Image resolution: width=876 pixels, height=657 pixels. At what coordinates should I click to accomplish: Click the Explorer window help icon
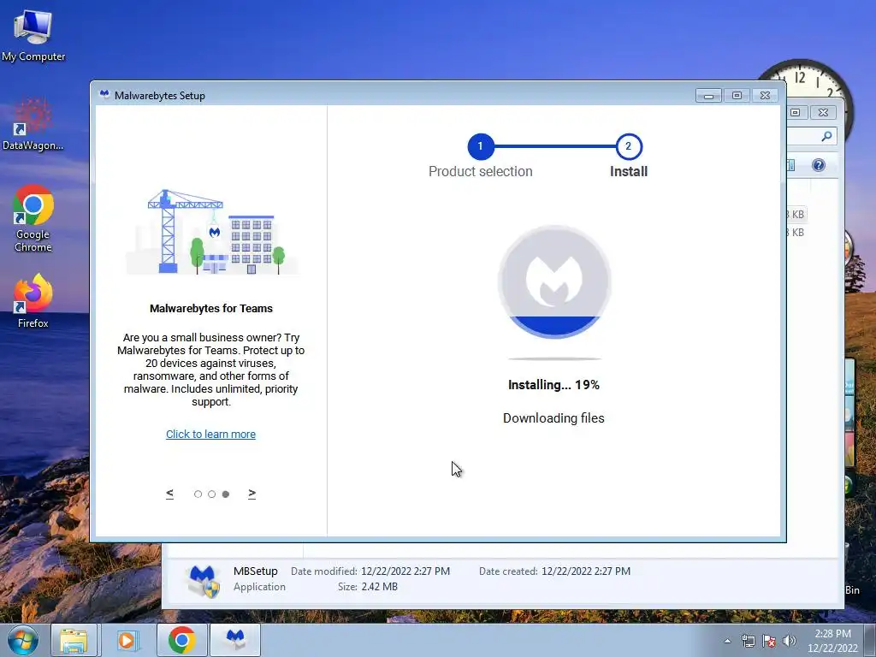coord(819,165)
